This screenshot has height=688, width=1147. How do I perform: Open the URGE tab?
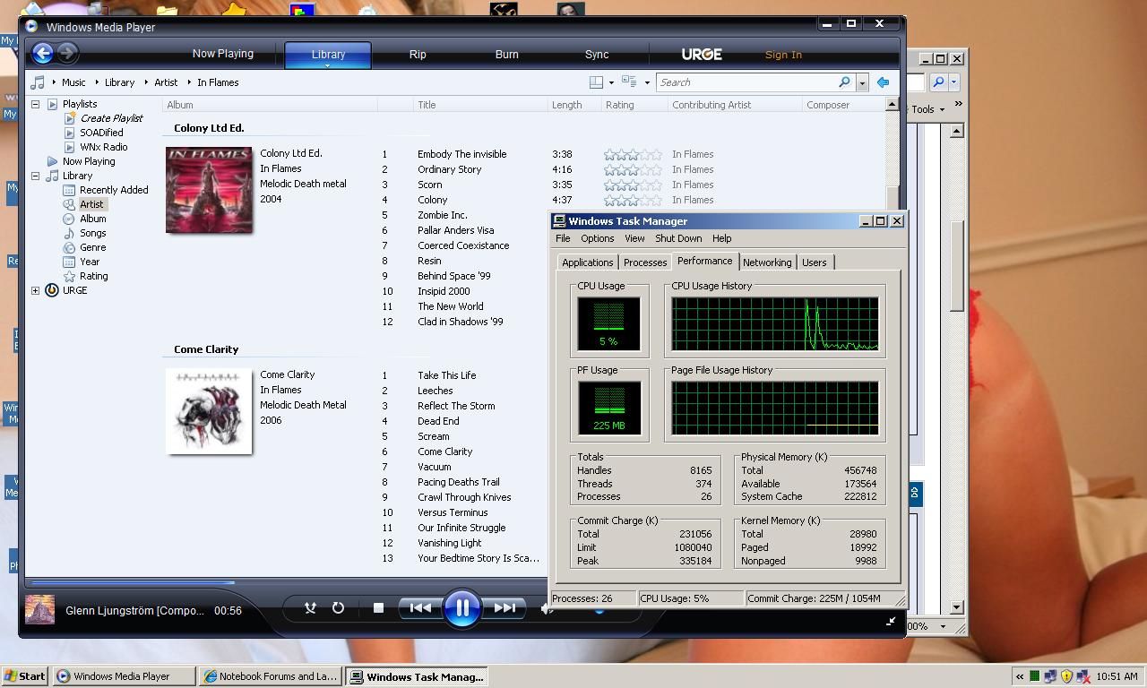[702, 54]
